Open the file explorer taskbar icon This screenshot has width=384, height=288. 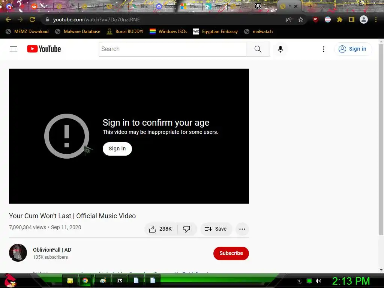pyautogui.click(x=70, y=280)
